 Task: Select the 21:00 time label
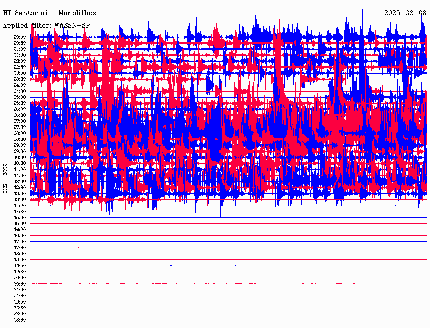[x=20, y=290]
